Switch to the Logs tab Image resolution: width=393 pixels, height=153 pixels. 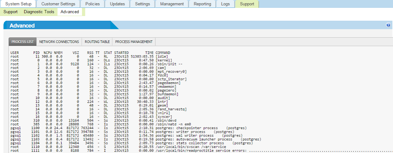pyautogui.click(x=226, y=4)
